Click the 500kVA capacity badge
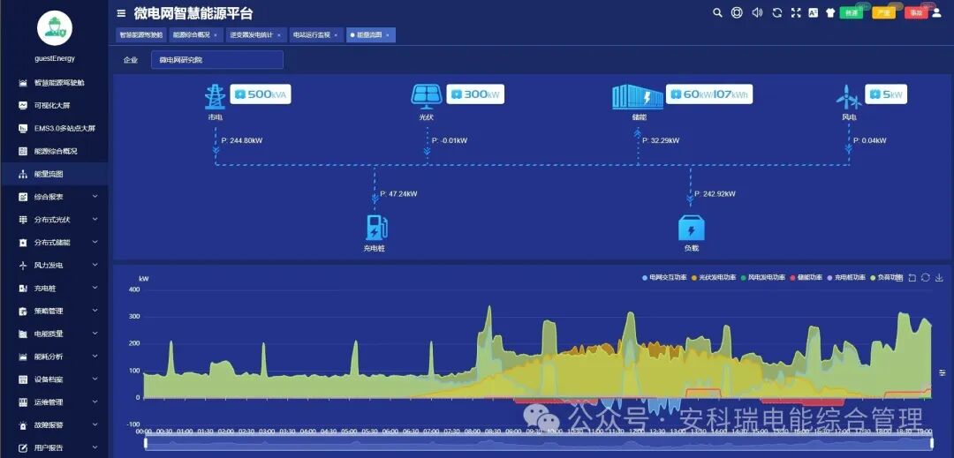Image resolution: width=954 pixels, height=458 pixels. 261,94
